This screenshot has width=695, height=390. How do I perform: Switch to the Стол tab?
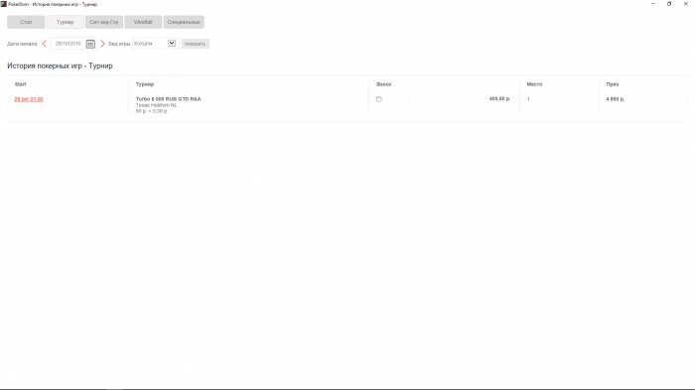pyautogui.click(x=26, y=22)
